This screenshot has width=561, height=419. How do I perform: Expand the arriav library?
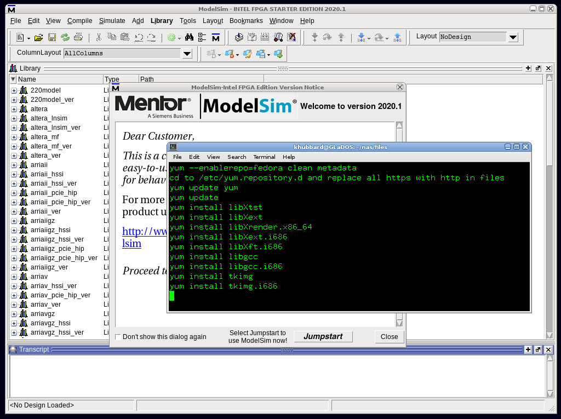[x=14, y=277]
